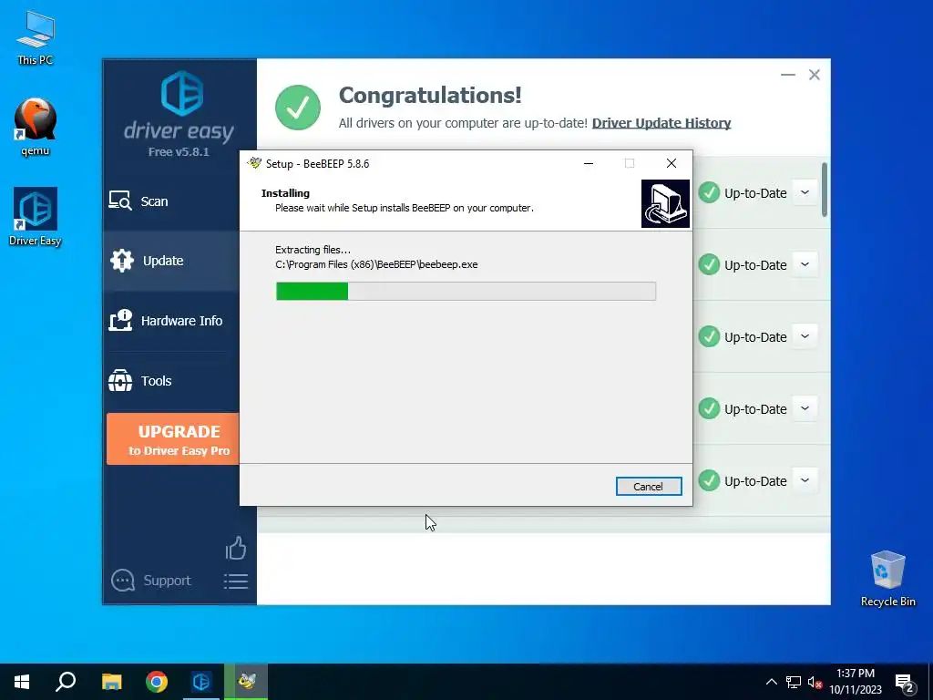Open taskbar Search
The width and height of the screenshot is (933, 700).
(66, 682)
